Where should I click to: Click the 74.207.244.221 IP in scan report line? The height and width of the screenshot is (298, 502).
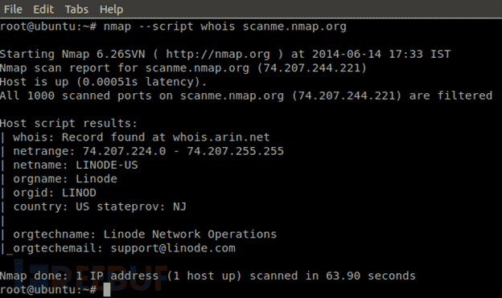click(x=312, y=68)
